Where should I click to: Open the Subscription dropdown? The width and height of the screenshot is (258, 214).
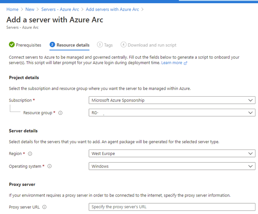point(172,100)
